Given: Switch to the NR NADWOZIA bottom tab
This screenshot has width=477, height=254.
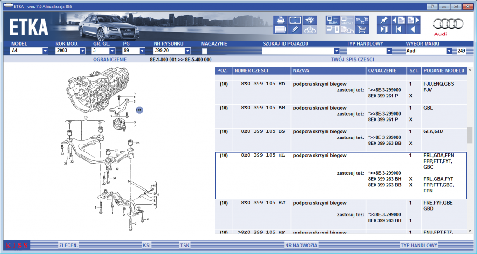Looking at the screenshot, I should click(301, 245).
